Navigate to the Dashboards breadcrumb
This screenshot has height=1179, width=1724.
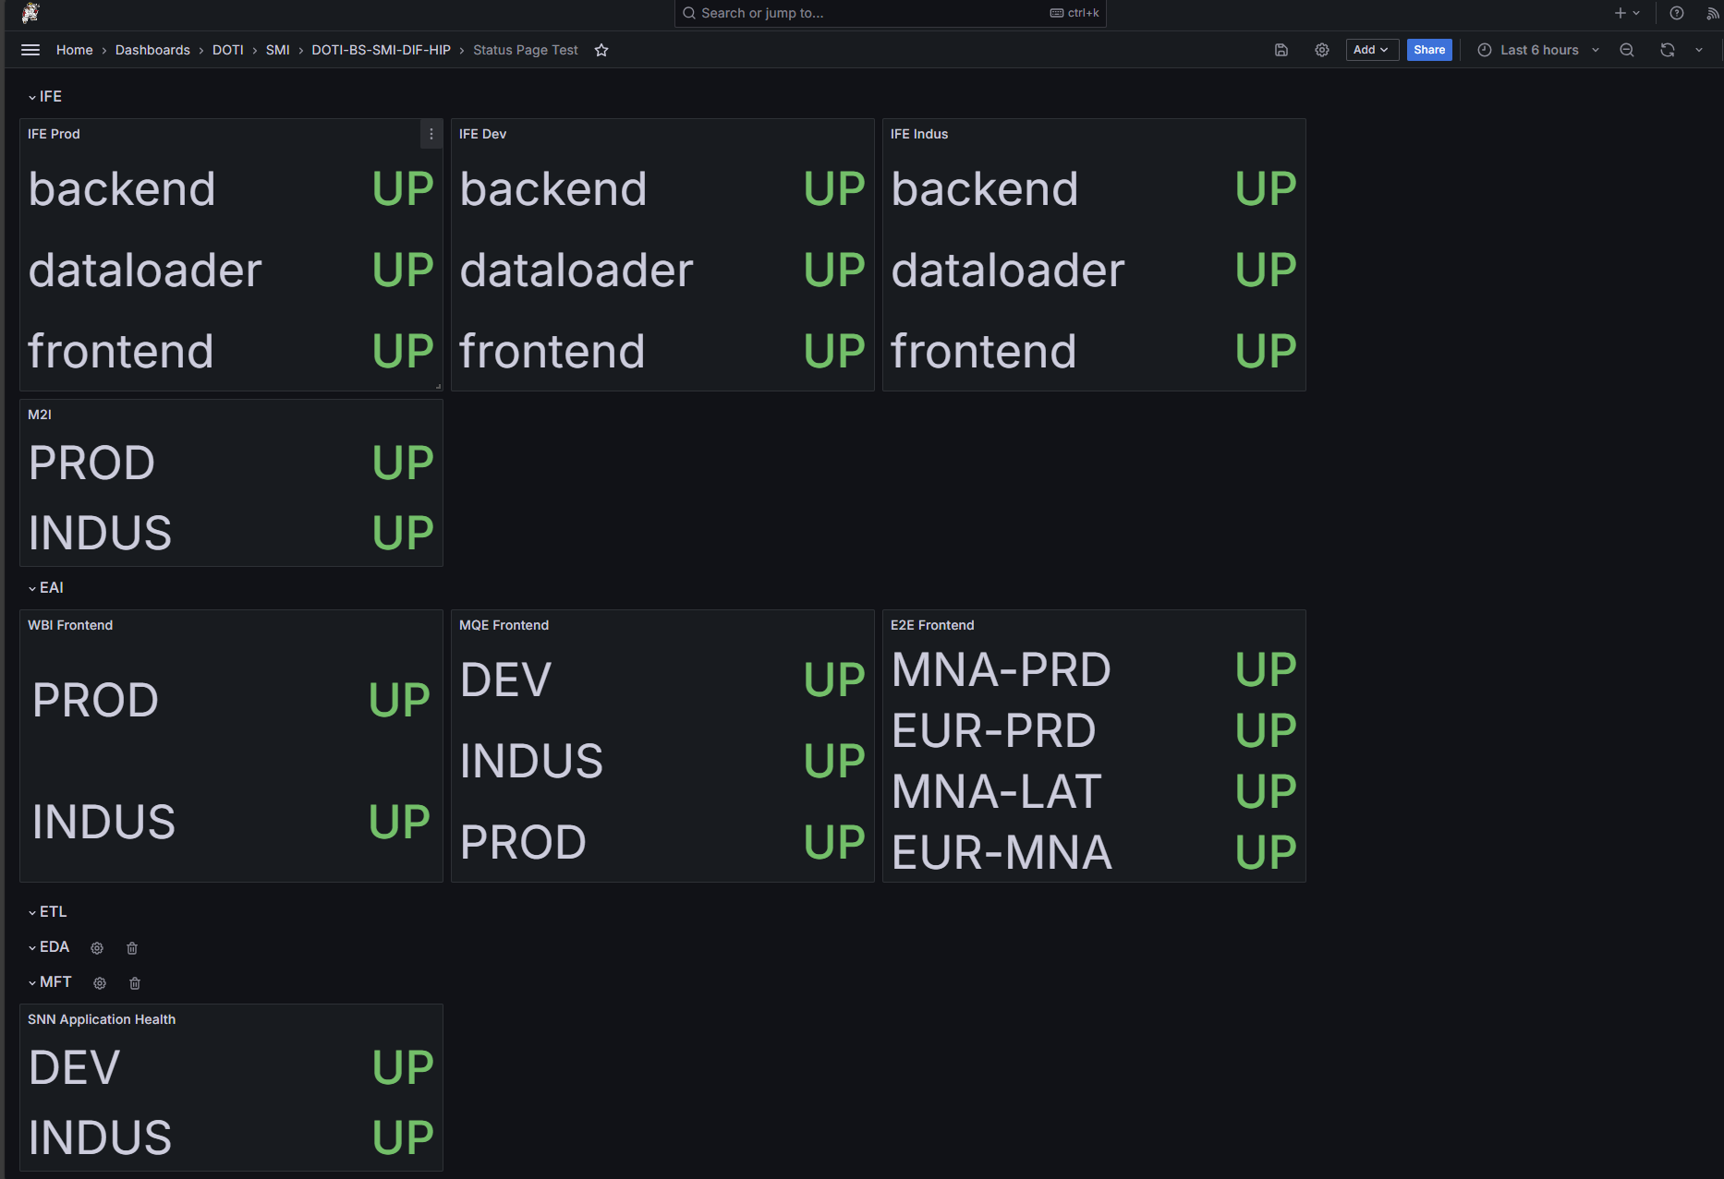[x=152, y=50]
